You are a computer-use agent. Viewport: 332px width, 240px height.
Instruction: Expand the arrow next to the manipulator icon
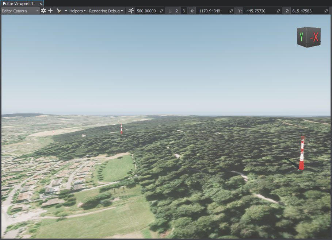[66, 11]
